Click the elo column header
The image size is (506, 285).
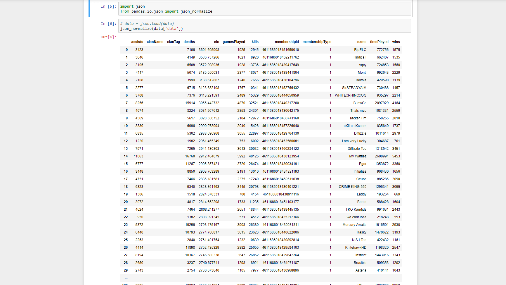(216, 42)
